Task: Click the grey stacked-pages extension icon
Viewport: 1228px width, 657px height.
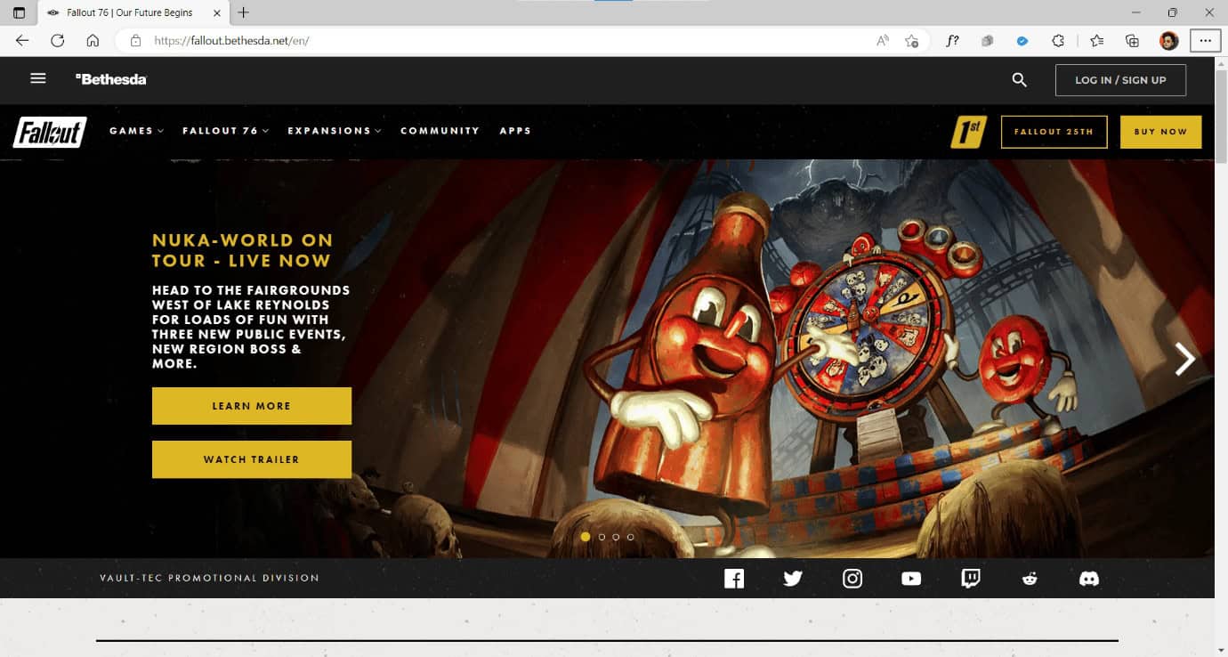Action: point(987,40)
